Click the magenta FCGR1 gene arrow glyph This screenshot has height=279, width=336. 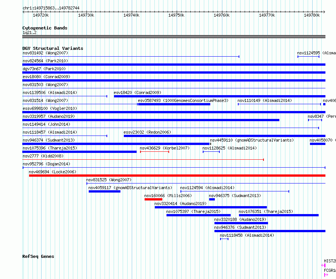coord(326,275)
